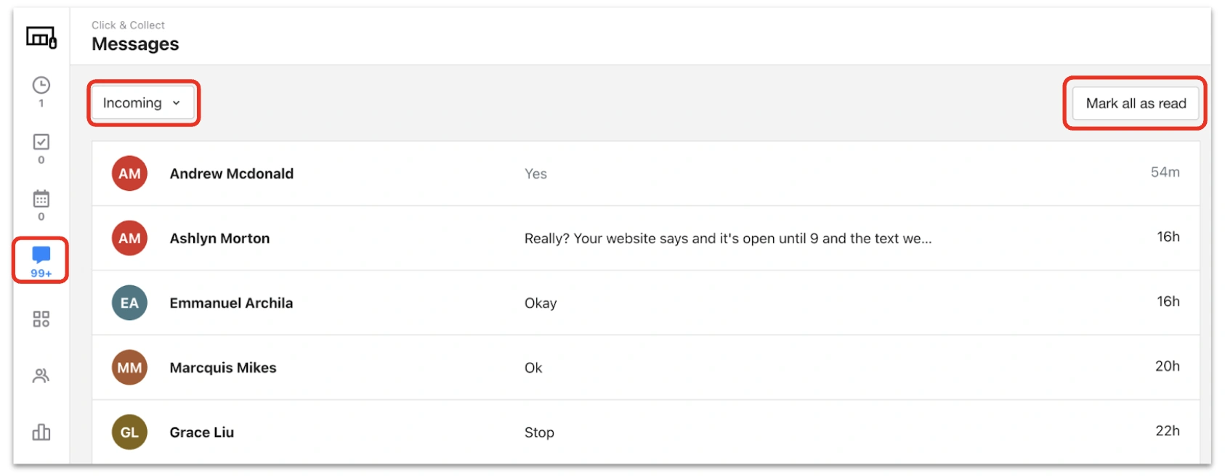
Task: Open the conversation with Andrew Mcdonald
Action: pyautogui.click(x=646, y=173)
